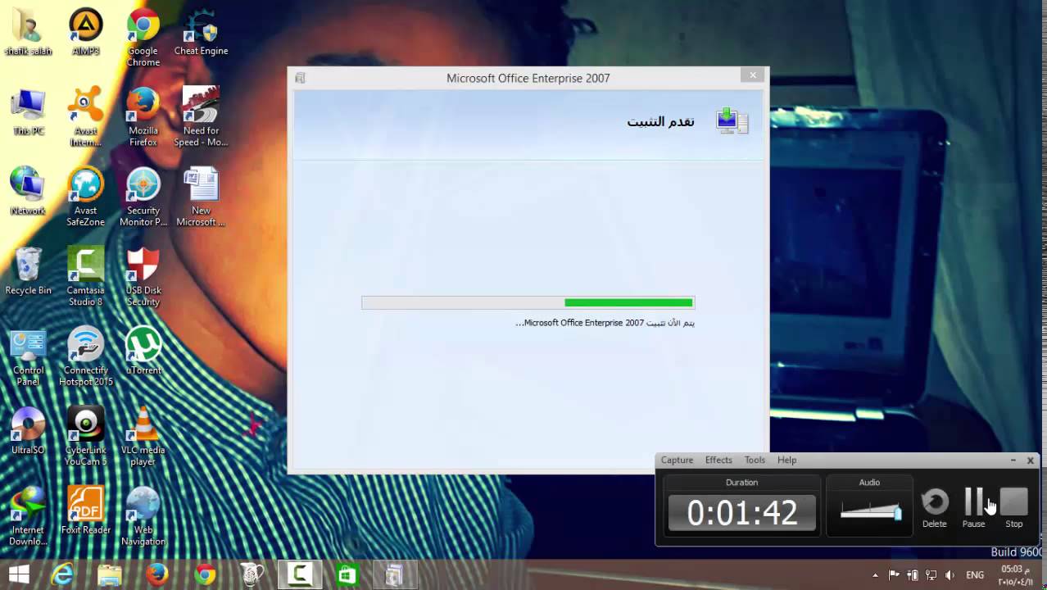Click the 0:01:42 duration display
1047x590 pixels.
pyautogui.click(x=742, y=513)
